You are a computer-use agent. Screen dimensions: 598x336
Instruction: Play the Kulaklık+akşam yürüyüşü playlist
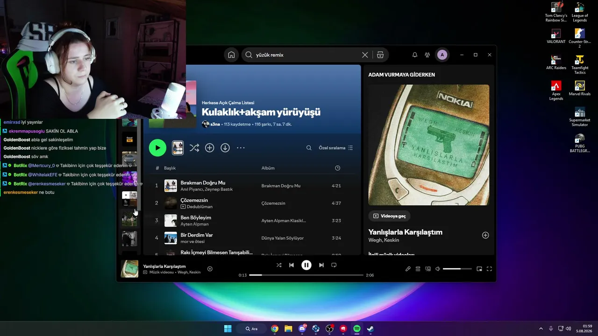tap(157, 148)
